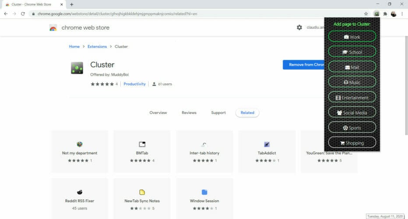This screenshot has height=219, width=408.
Task: Click the NewTab Sync Notes yellow icon
Action: coord(142,192)
